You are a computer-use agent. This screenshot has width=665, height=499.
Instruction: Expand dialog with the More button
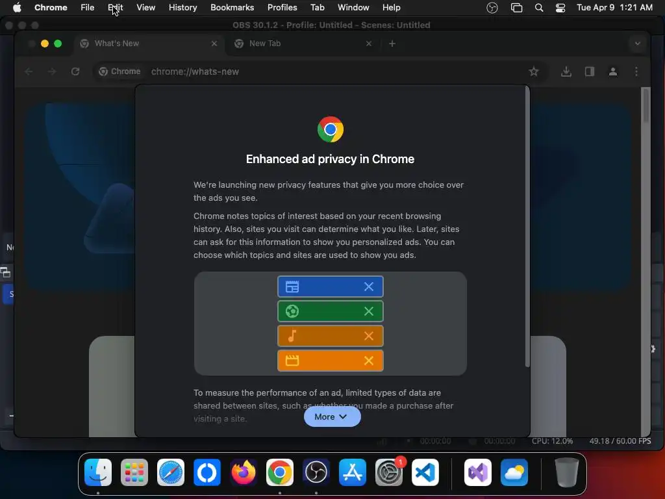pos(332,416)
